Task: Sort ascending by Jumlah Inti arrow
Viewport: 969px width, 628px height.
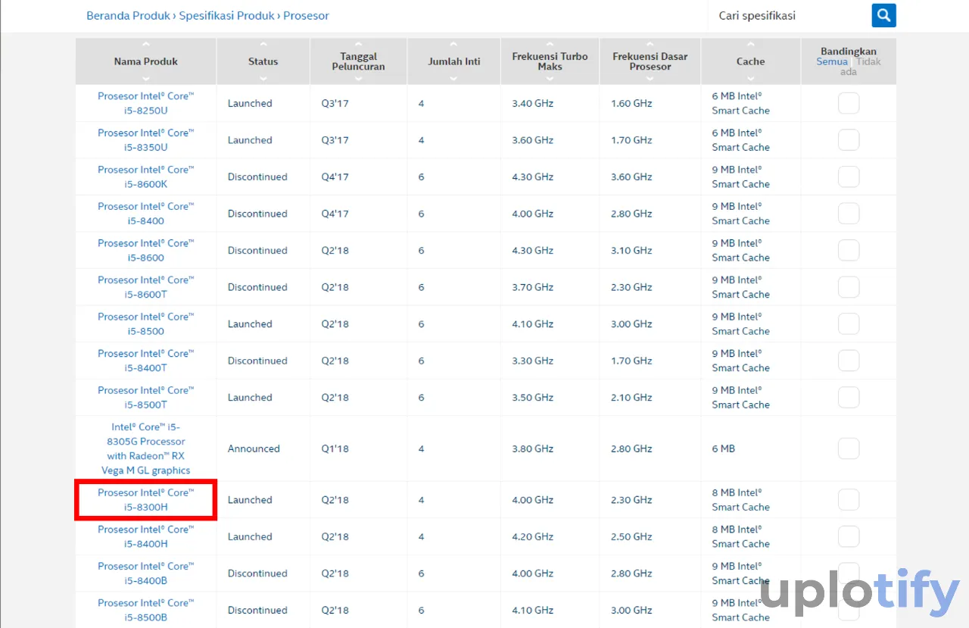Action: [x=453, y=45]
